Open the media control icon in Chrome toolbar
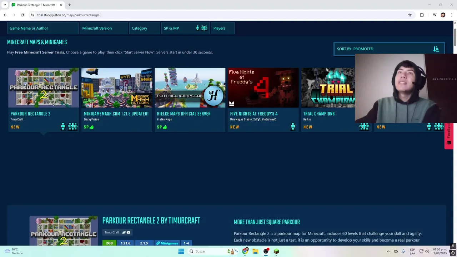Image resolution: width=457 pixels, height=257 pixels. 435,15
